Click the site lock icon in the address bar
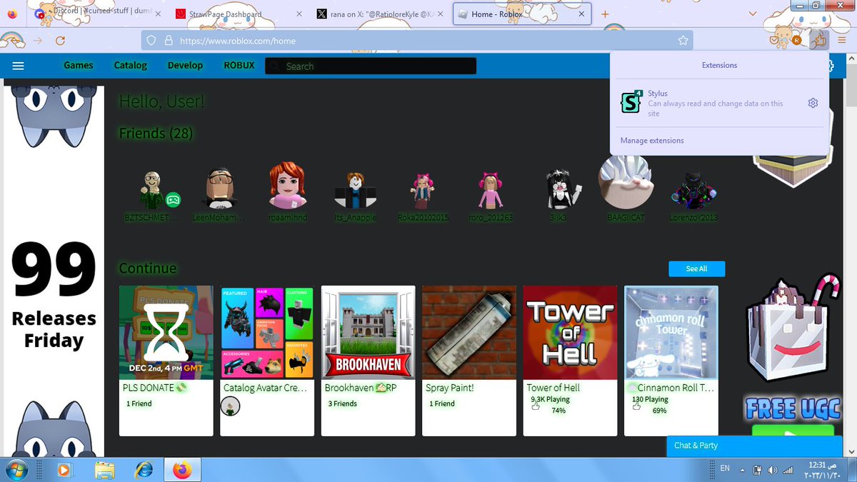857x482 pixels. 169,41
